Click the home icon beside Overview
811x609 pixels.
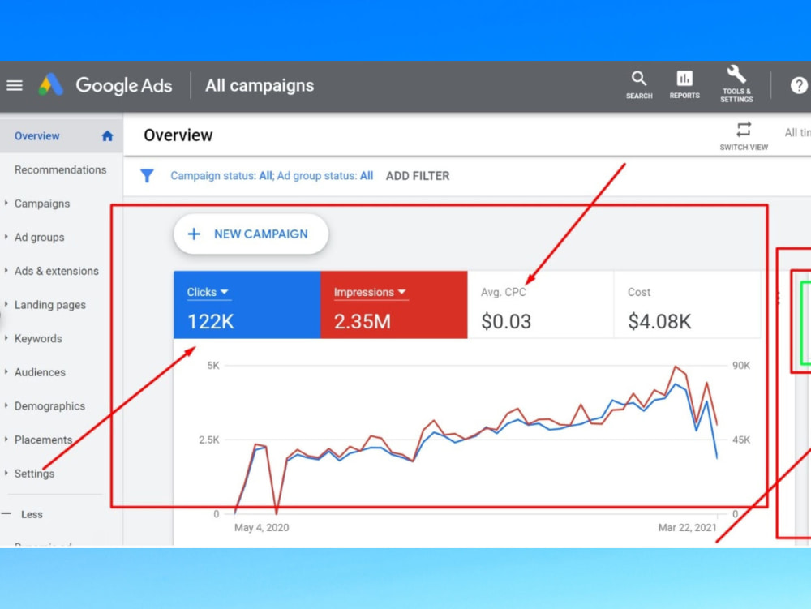(107, 136)
